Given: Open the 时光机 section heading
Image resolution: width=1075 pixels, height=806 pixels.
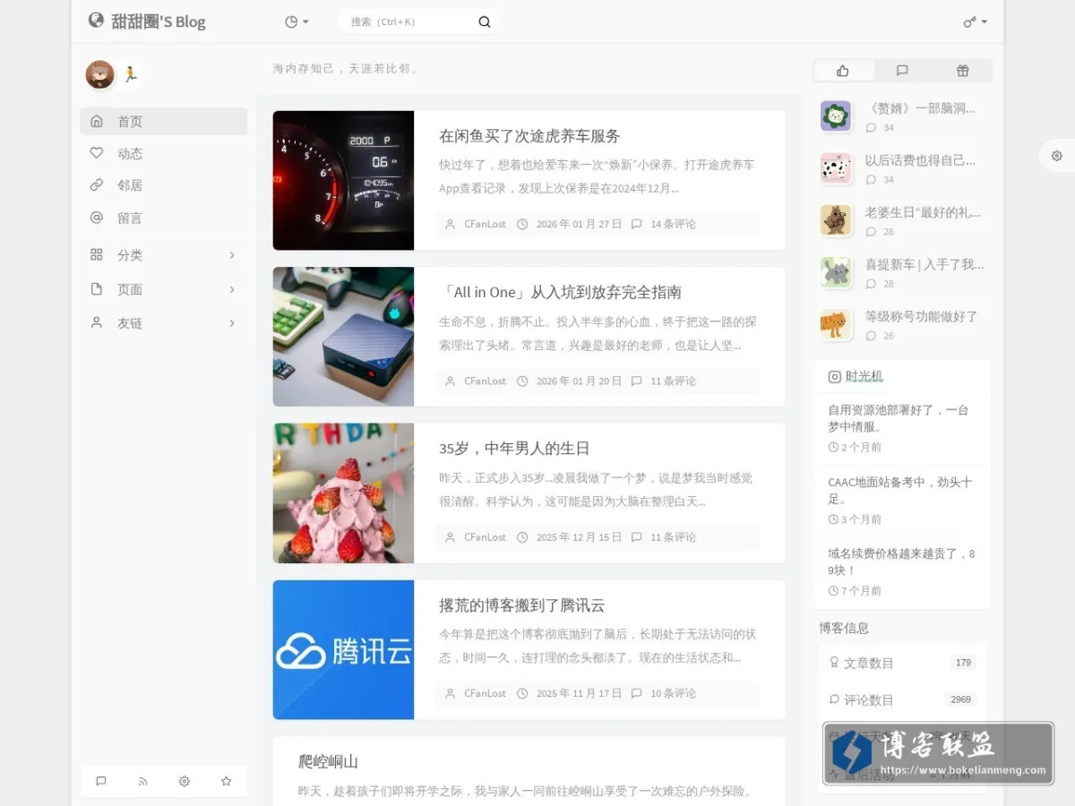Looking at the screenshot, I should point(864,376).
